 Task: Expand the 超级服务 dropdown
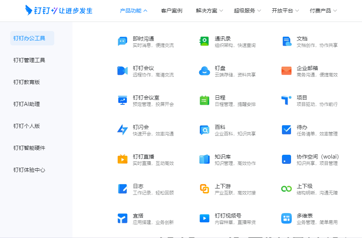click(x=247, y=11)
